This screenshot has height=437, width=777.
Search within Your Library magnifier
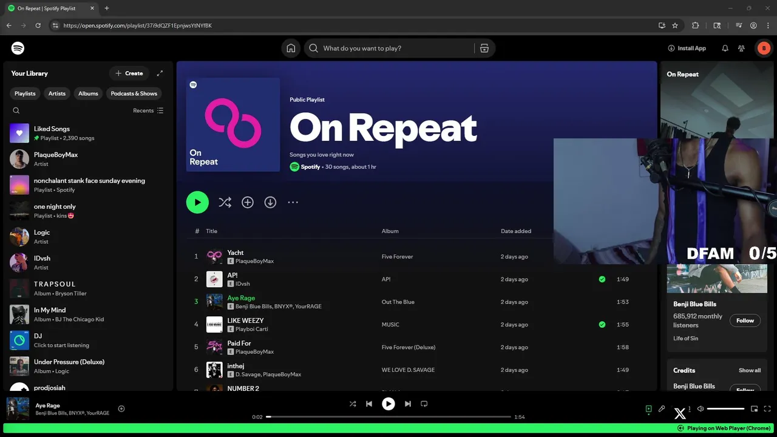point(16,110)
